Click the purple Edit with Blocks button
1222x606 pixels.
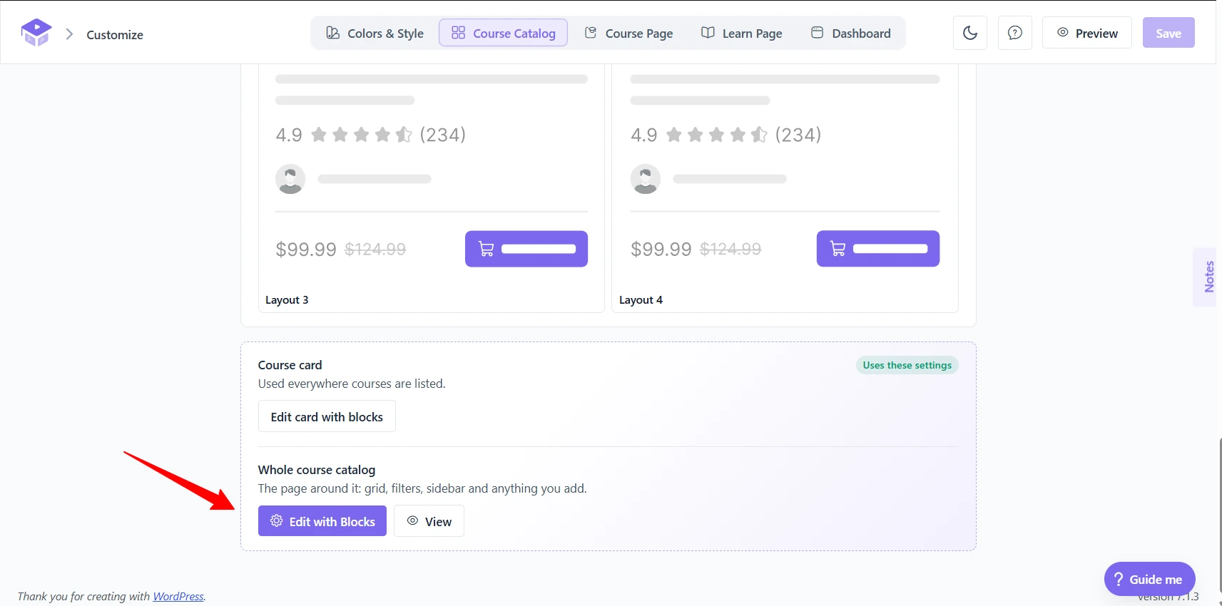pos(322,521)
